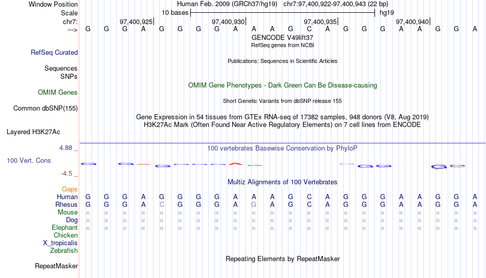
Task: Click the red A peak in PhyloP graph
Action: click(235, 163)
